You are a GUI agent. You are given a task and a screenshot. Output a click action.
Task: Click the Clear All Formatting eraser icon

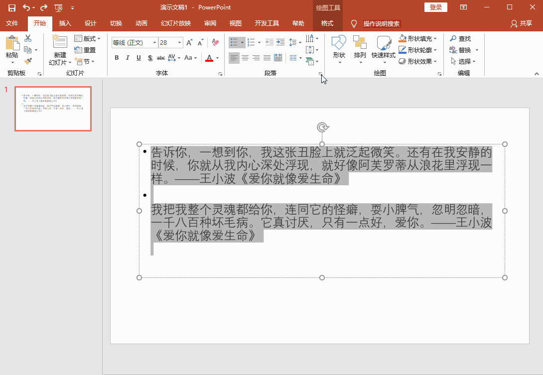(x=215, y=42)
